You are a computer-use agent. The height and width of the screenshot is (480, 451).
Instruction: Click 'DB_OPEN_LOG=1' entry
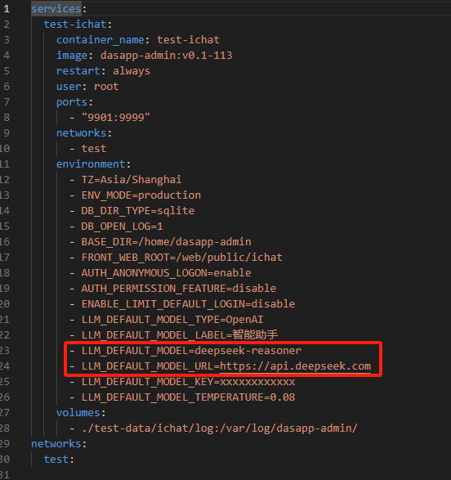(122, 227)
